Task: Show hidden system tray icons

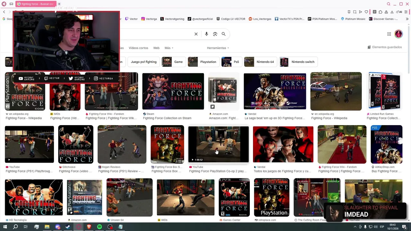Action: [355, 227]
